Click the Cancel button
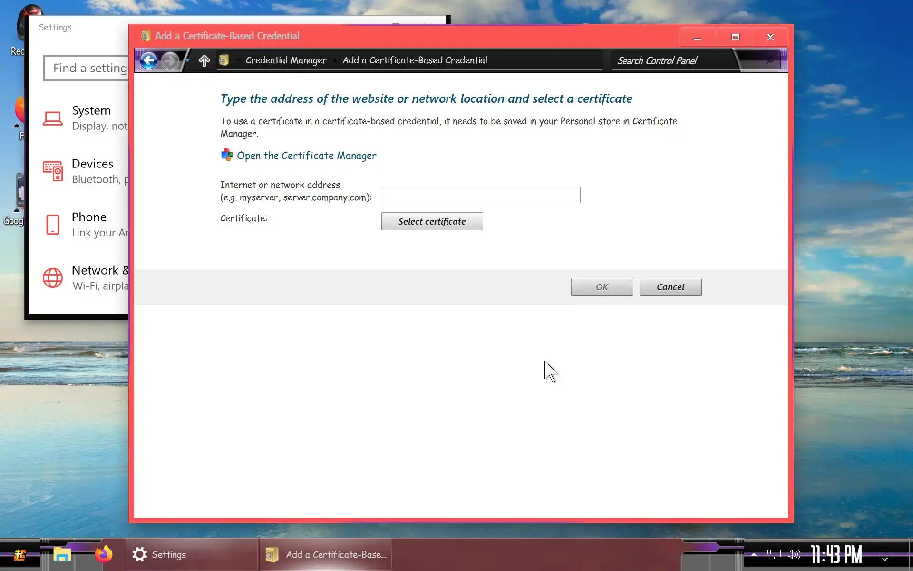 670,287
